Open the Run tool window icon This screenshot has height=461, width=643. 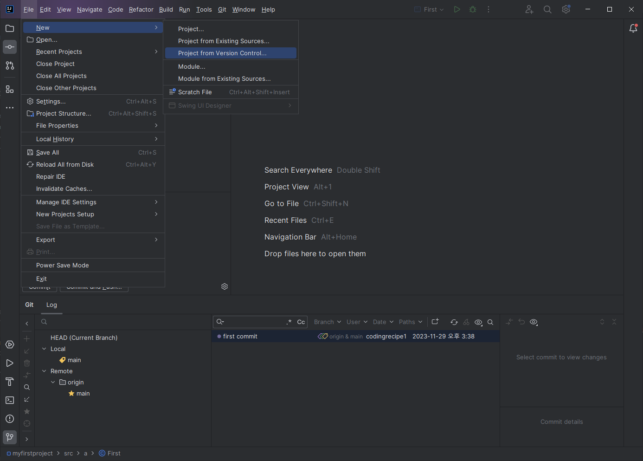point(9,363)
